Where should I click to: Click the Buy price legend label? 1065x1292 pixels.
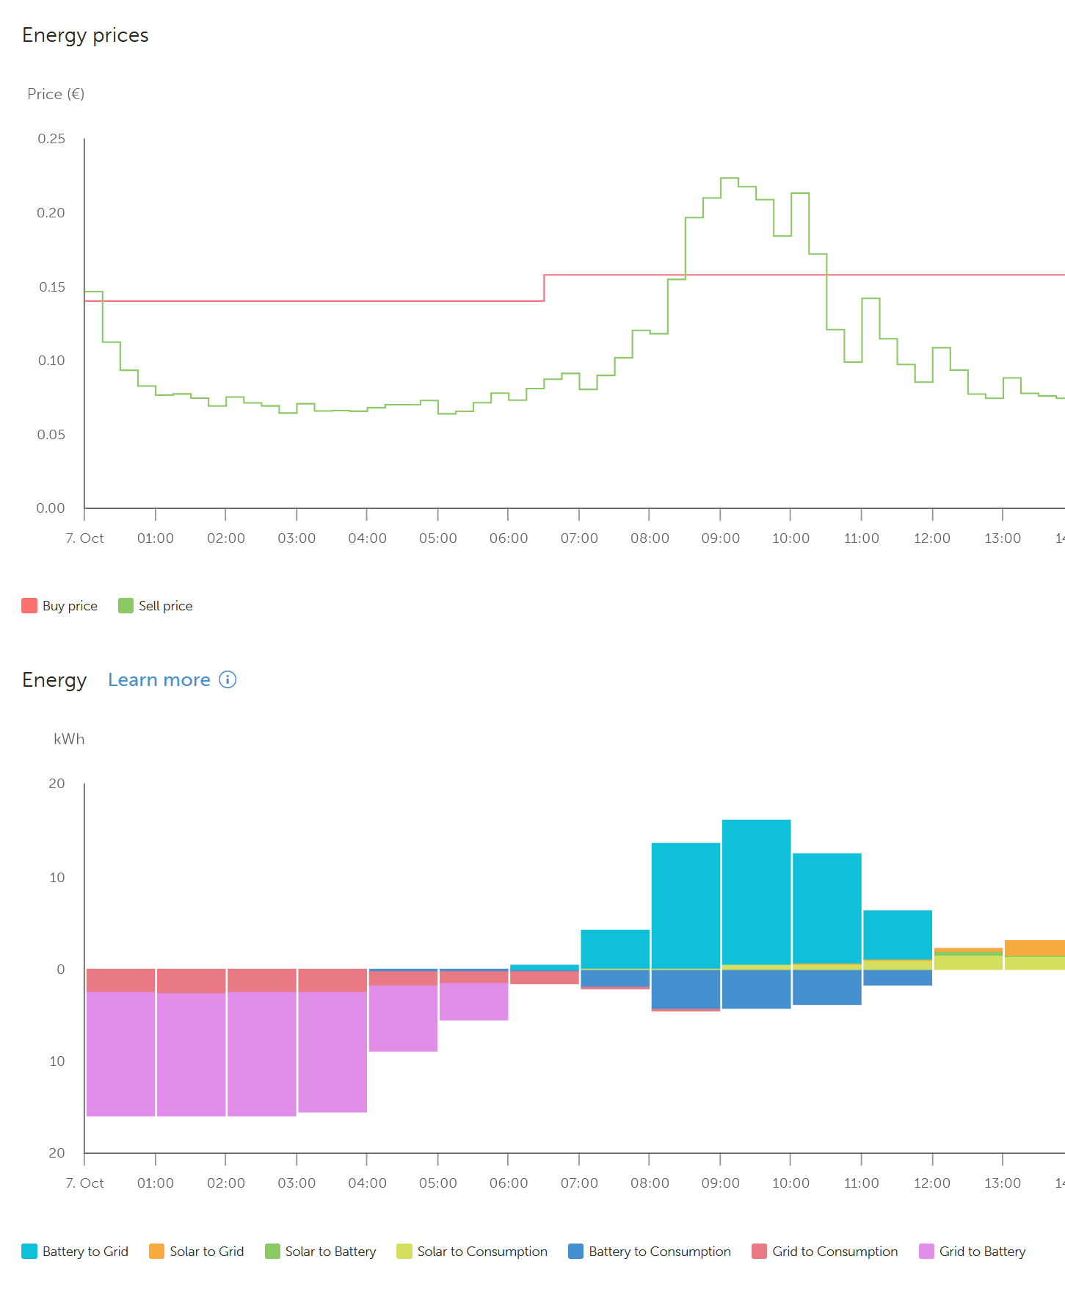pos(70,606)
